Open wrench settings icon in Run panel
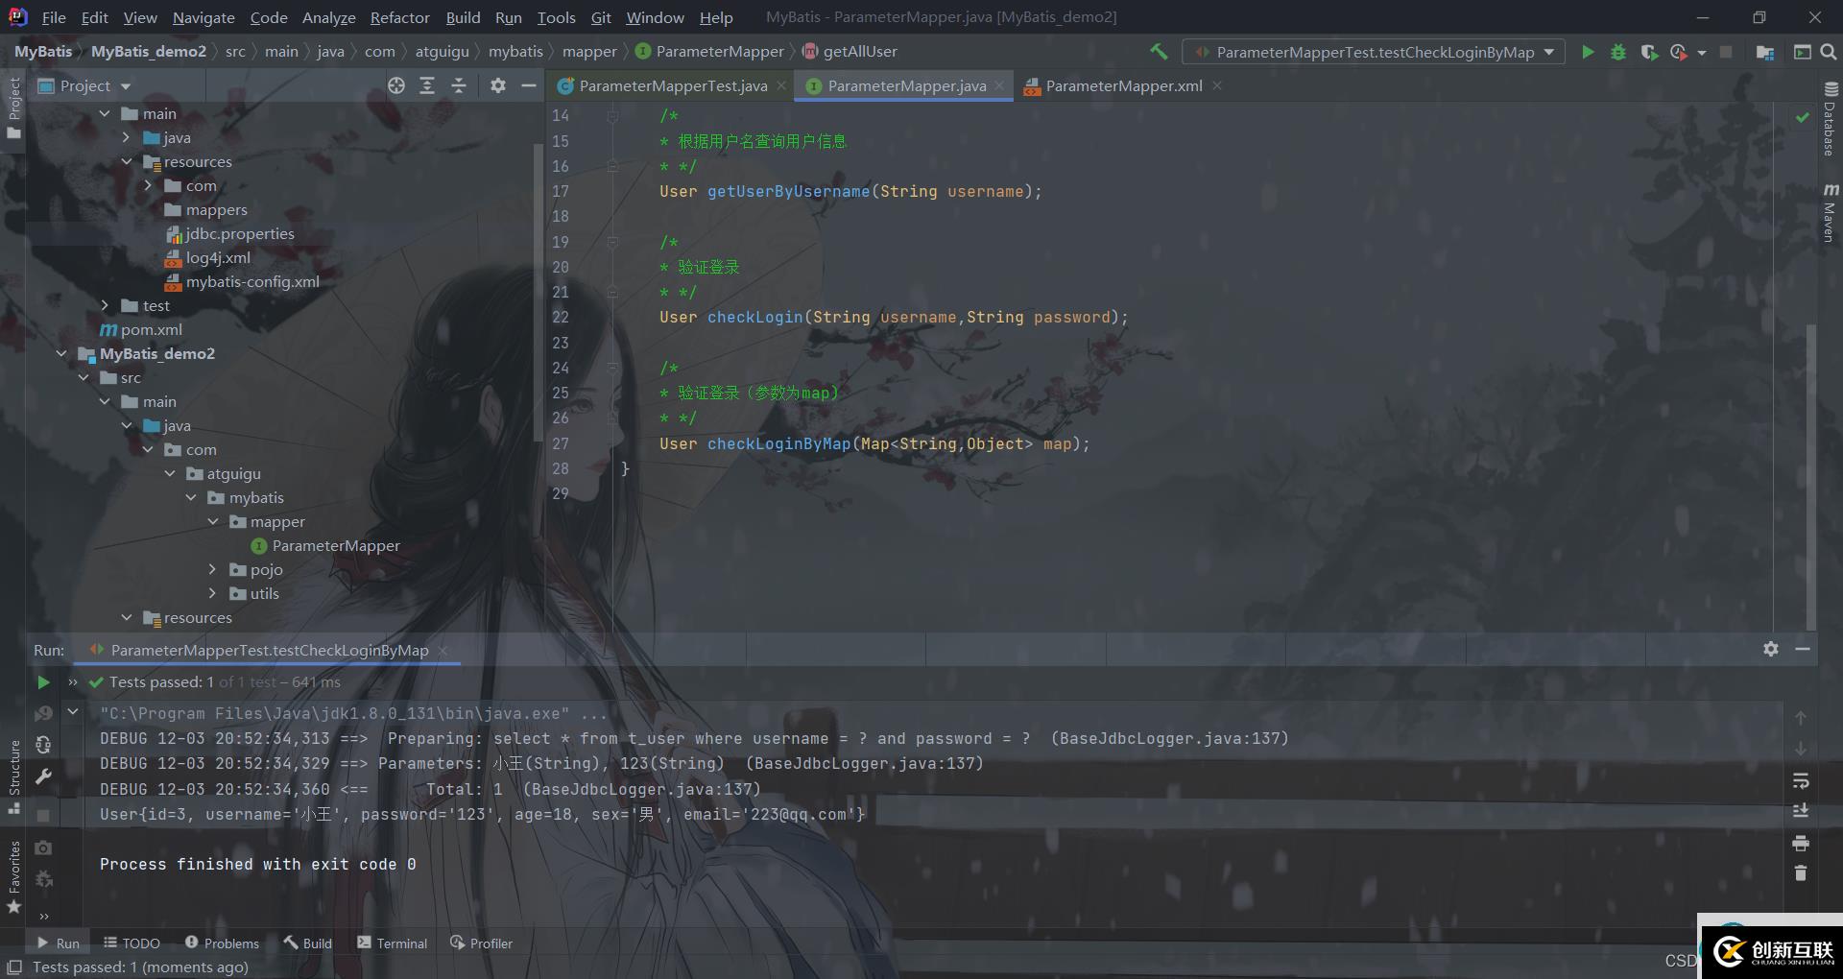The height and width of the screenshot is (979, 1843). point(43,776)
